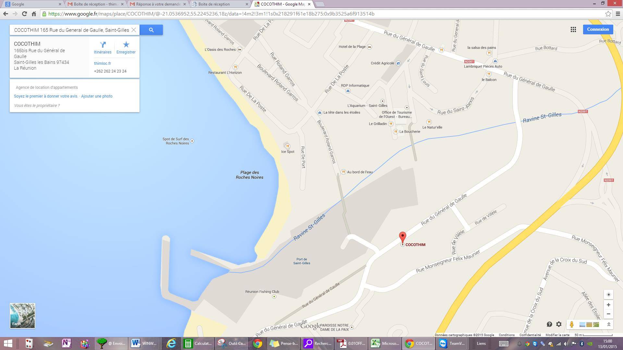Open Internet Explorer from the taskbar

click(171, 344)
